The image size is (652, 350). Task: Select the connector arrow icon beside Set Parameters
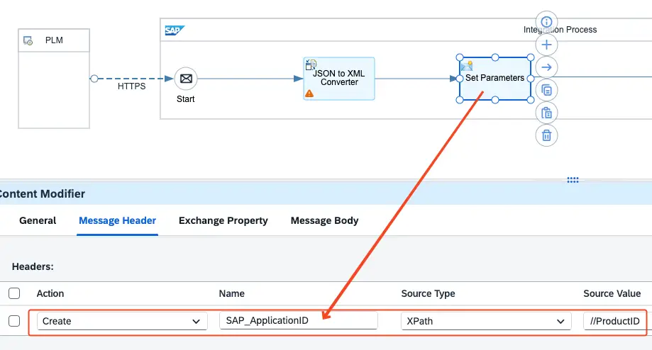point(546,67)
